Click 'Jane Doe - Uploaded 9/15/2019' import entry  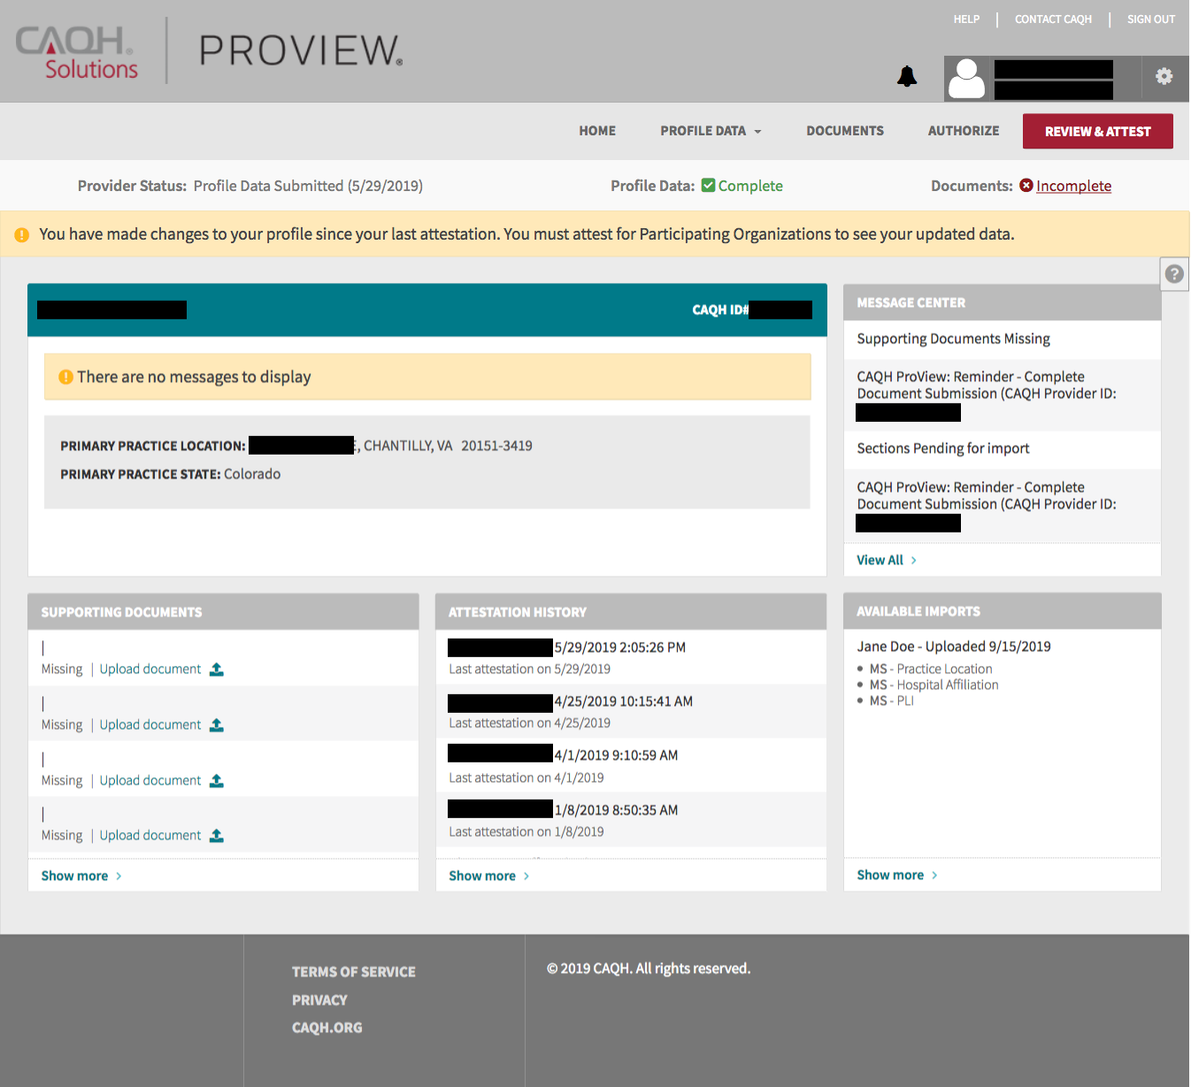tap(954, 647)
